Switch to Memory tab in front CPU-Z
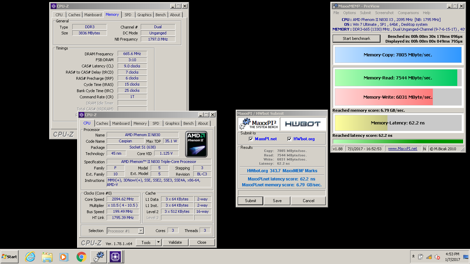Screen dimensions: 470x264 click(140, 123)
